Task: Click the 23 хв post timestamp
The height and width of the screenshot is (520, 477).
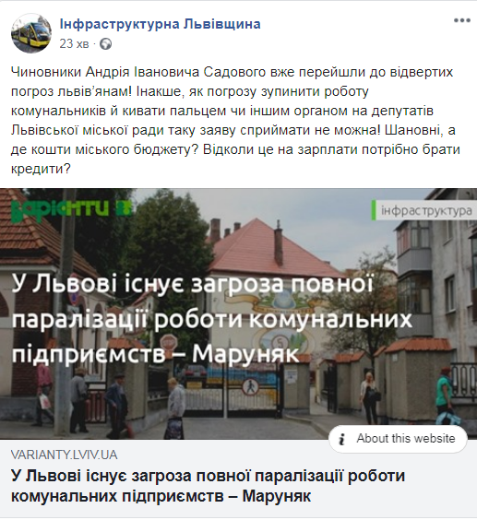Action: tap(75, 43)
